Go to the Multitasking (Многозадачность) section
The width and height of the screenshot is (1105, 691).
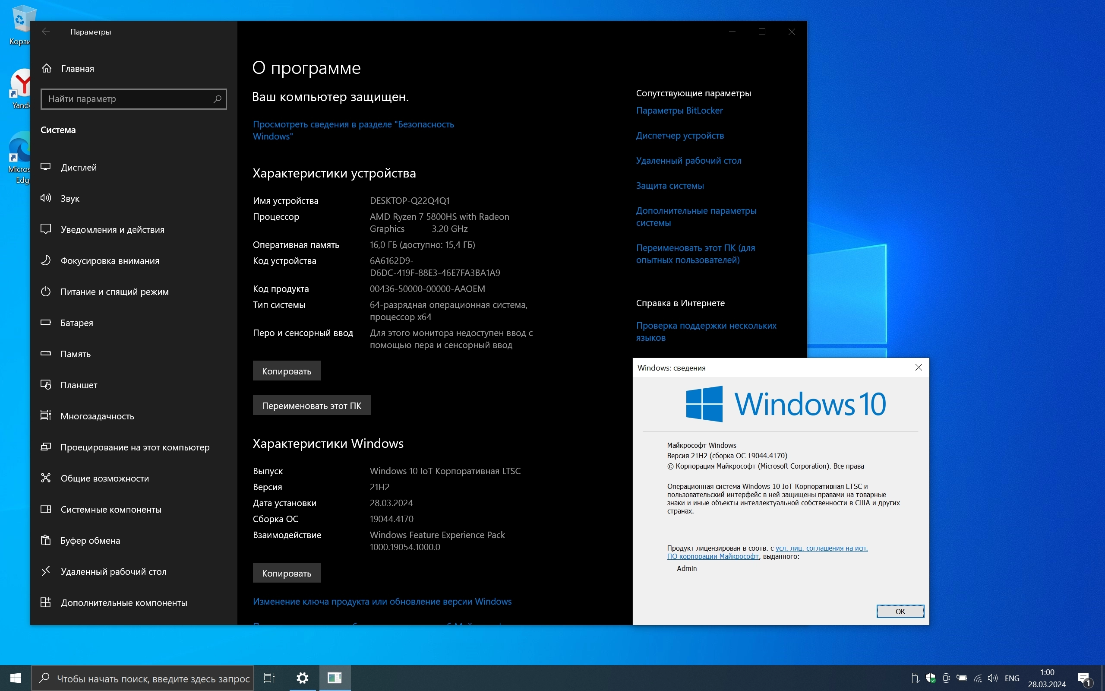97,416
